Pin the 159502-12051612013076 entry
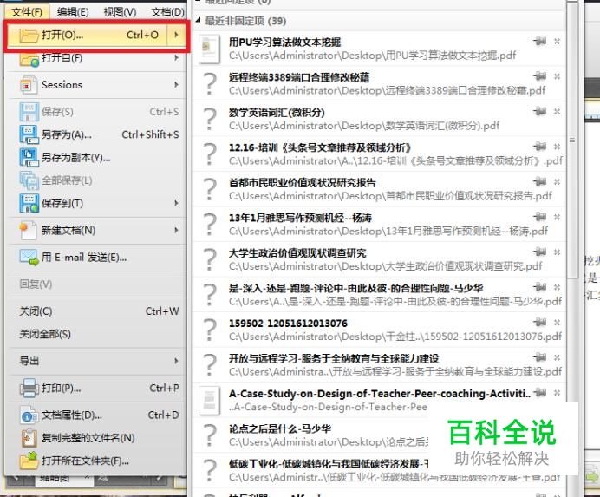 (x=540, y=322)
